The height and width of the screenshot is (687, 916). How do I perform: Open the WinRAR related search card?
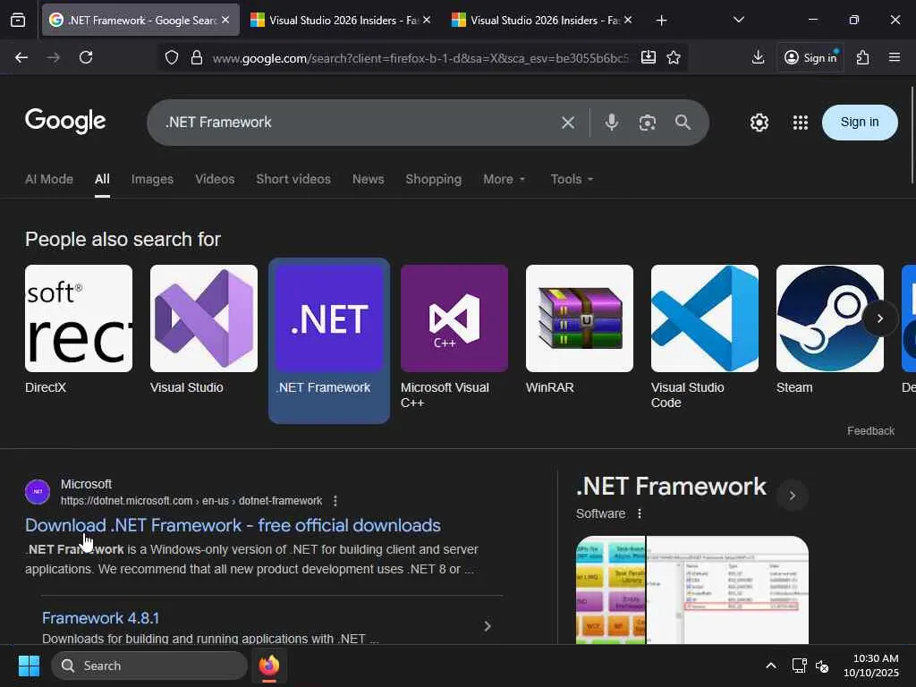pyautogui.click(x=579, y=329)
